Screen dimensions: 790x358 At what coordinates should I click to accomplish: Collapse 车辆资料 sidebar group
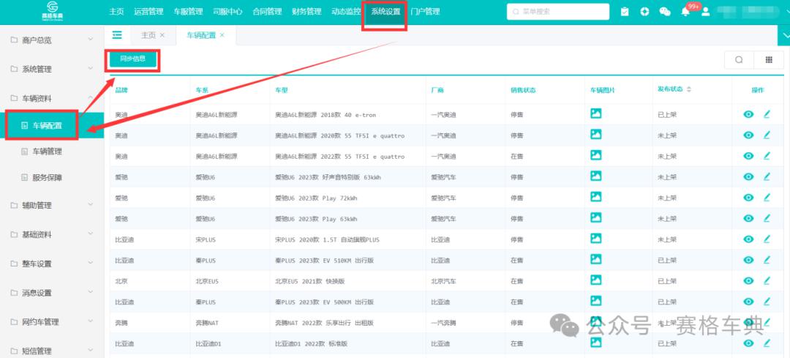52,98
